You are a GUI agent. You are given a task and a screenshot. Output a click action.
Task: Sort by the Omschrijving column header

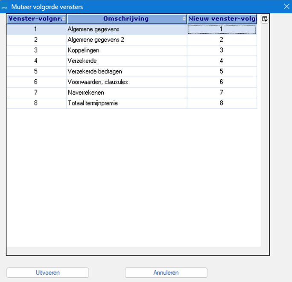pyautogui.click(x=126, y=19)
